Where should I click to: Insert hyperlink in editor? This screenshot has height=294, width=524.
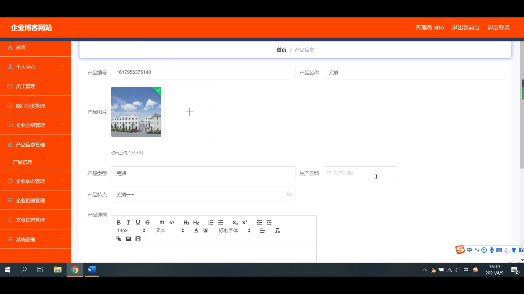(119, 239)
